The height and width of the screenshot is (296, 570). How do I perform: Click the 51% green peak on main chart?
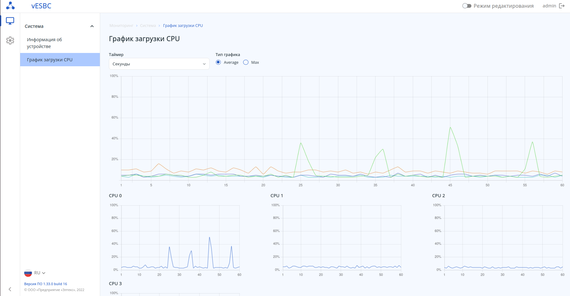point(450,127)
